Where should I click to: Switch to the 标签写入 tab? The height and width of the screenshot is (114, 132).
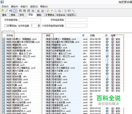pyautogui.click(x=72, y=15)
